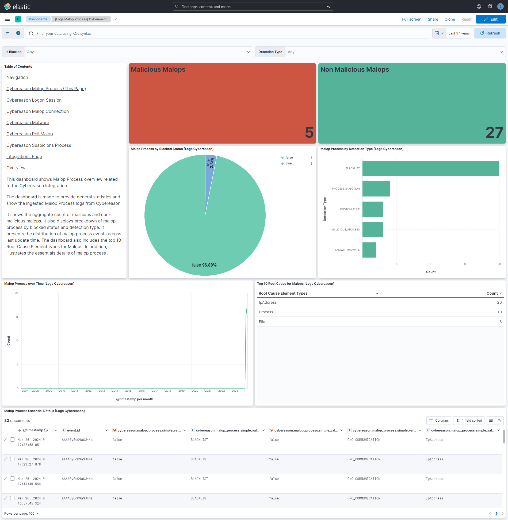Click inside the KQL filter search field
The image size is (508, 520).
coord(161,33)
